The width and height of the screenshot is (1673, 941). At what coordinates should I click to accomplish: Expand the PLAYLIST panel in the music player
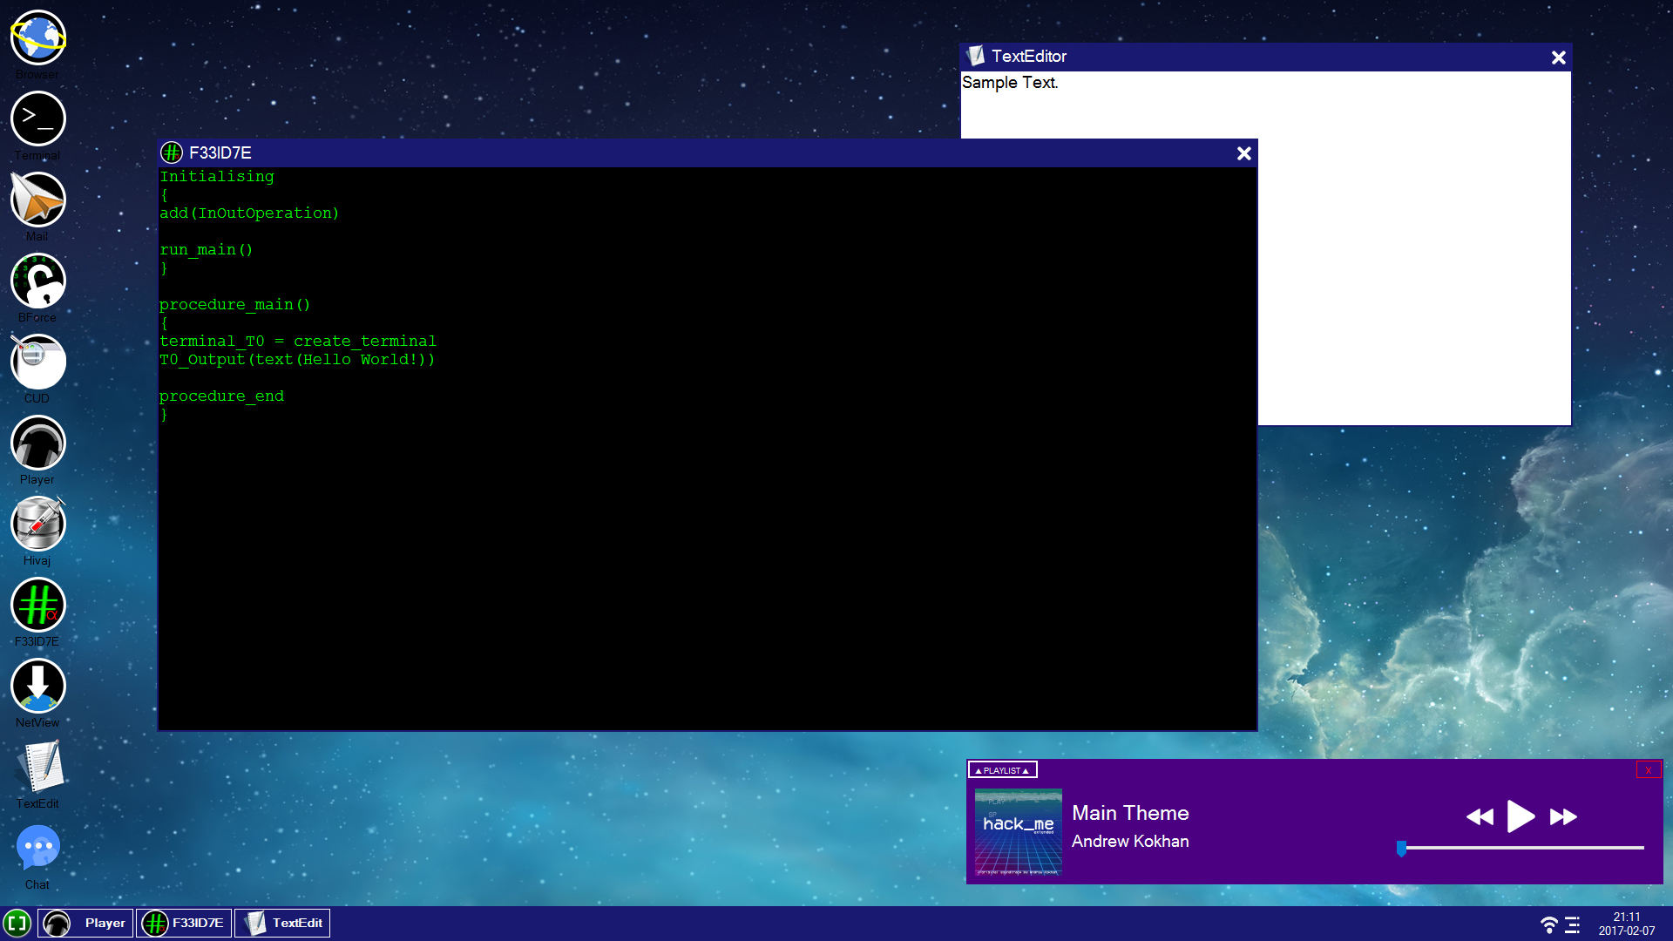1002,770
